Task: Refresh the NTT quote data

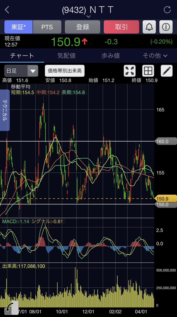Action: tap(167, 10)
